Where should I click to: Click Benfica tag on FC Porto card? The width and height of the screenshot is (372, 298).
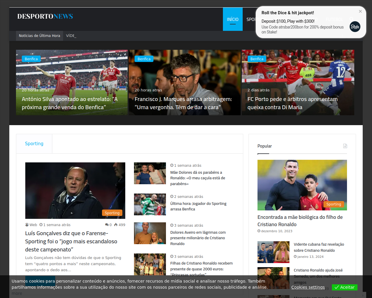point(257,59)
